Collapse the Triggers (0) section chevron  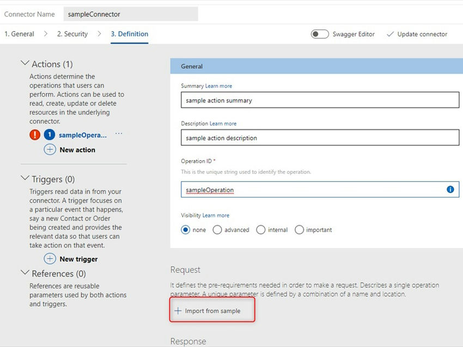point(25,178)
